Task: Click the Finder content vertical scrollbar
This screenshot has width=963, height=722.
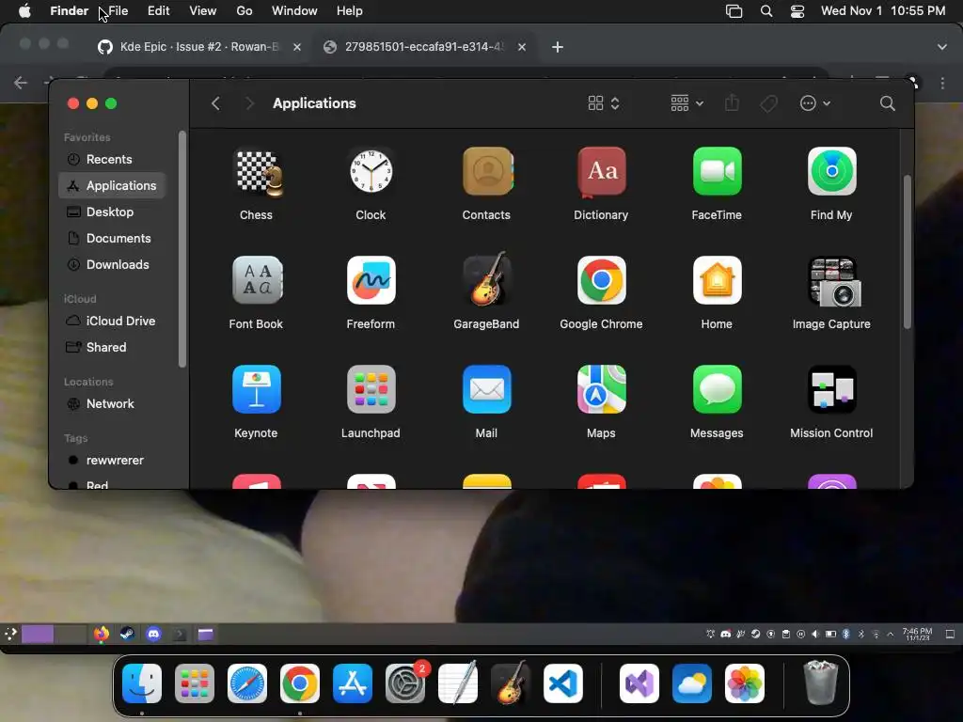Action: click(x=907, y=252)
